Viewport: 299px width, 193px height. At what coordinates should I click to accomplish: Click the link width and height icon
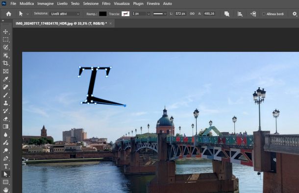pos(192,14)
